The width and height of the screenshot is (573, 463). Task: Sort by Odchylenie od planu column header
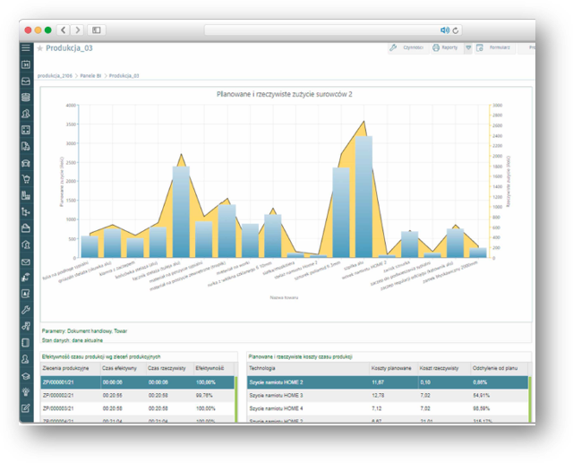pyautogui.click(x=500, y=368)
